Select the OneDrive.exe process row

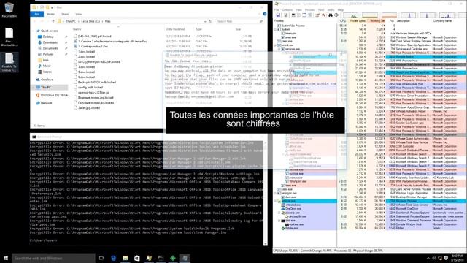point(370,209)
